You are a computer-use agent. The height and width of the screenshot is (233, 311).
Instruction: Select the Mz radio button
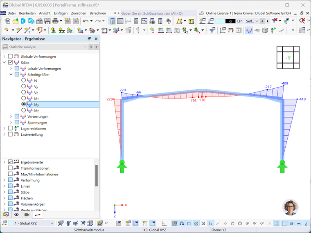24,110
